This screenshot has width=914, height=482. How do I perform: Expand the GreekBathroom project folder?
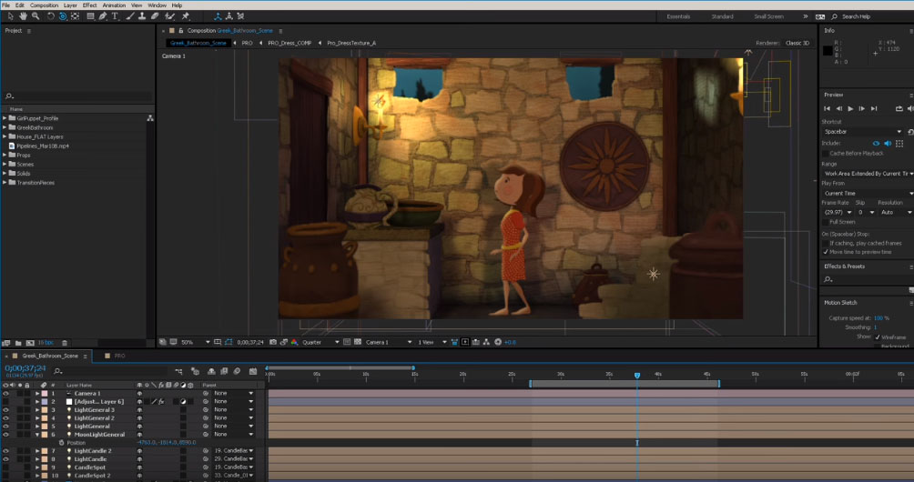point(5,127)
